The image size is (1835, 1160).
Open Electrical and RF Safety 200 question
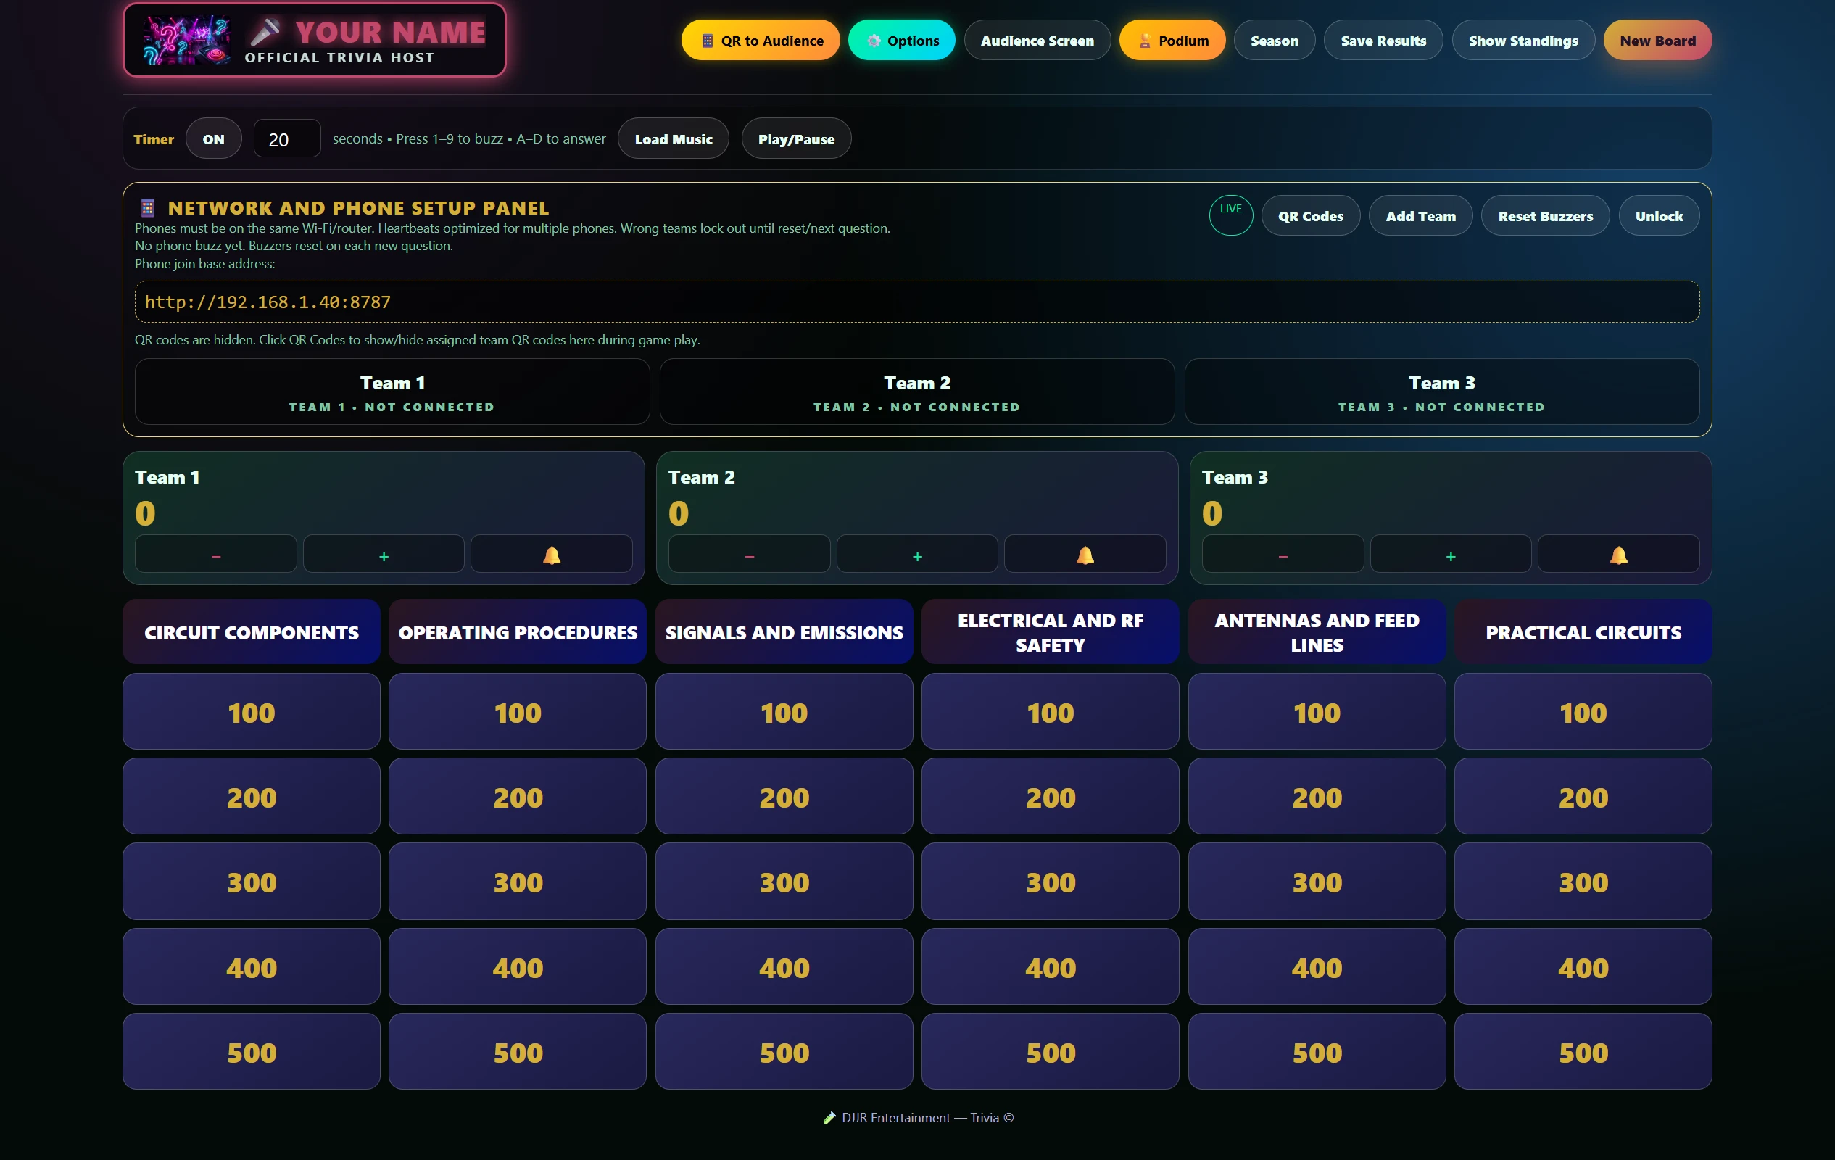click(1050, 797)
